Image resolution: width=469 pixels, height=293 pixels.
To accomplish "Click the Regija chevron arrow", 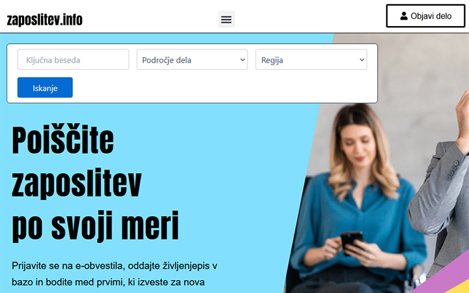I will pyautogui.click(x=362, y=60).
